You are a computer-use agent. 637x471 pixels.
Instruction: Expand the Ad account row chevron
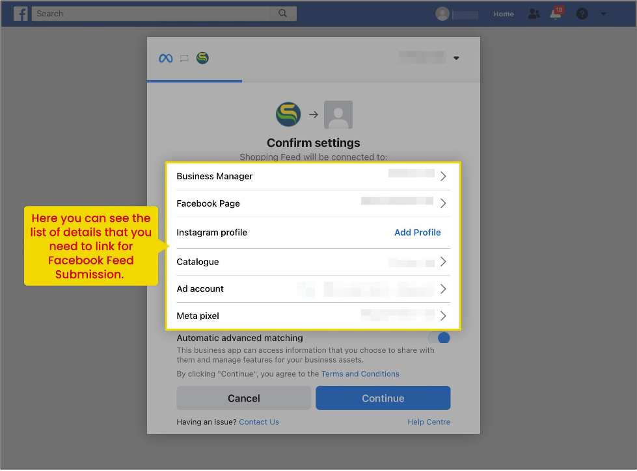click(x=443, y=289)
